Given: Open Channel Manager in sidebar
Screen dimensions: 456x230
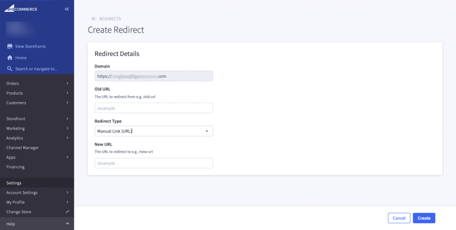Looking at the screenshot, I should pyautogui.click(x=22, y=148).
